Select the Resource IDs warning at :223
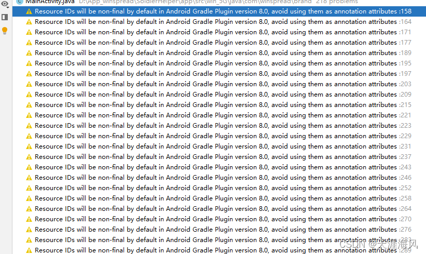The image size is (426, 254). (x=219, y=126)
